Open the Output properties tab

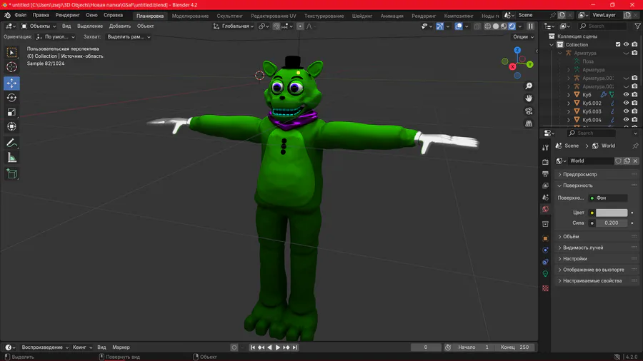[545, 174]
